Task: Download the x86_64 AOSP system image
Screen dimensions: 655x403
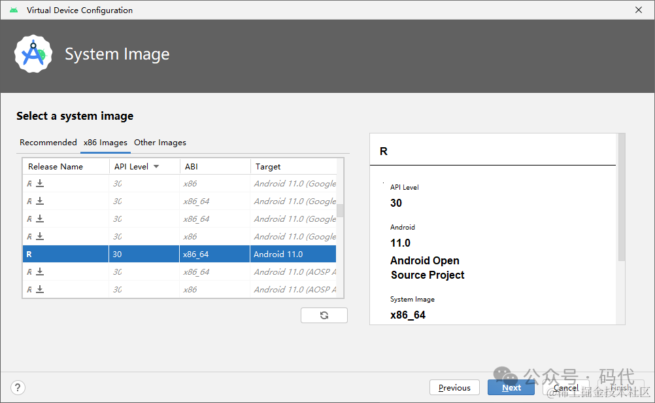Action: pos(40,272)
